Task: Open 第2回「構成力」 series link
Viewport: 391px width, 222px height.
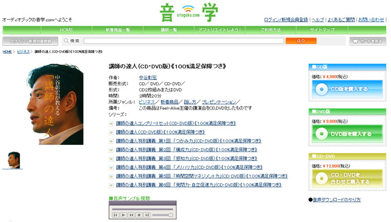Action: pos(187,149)
